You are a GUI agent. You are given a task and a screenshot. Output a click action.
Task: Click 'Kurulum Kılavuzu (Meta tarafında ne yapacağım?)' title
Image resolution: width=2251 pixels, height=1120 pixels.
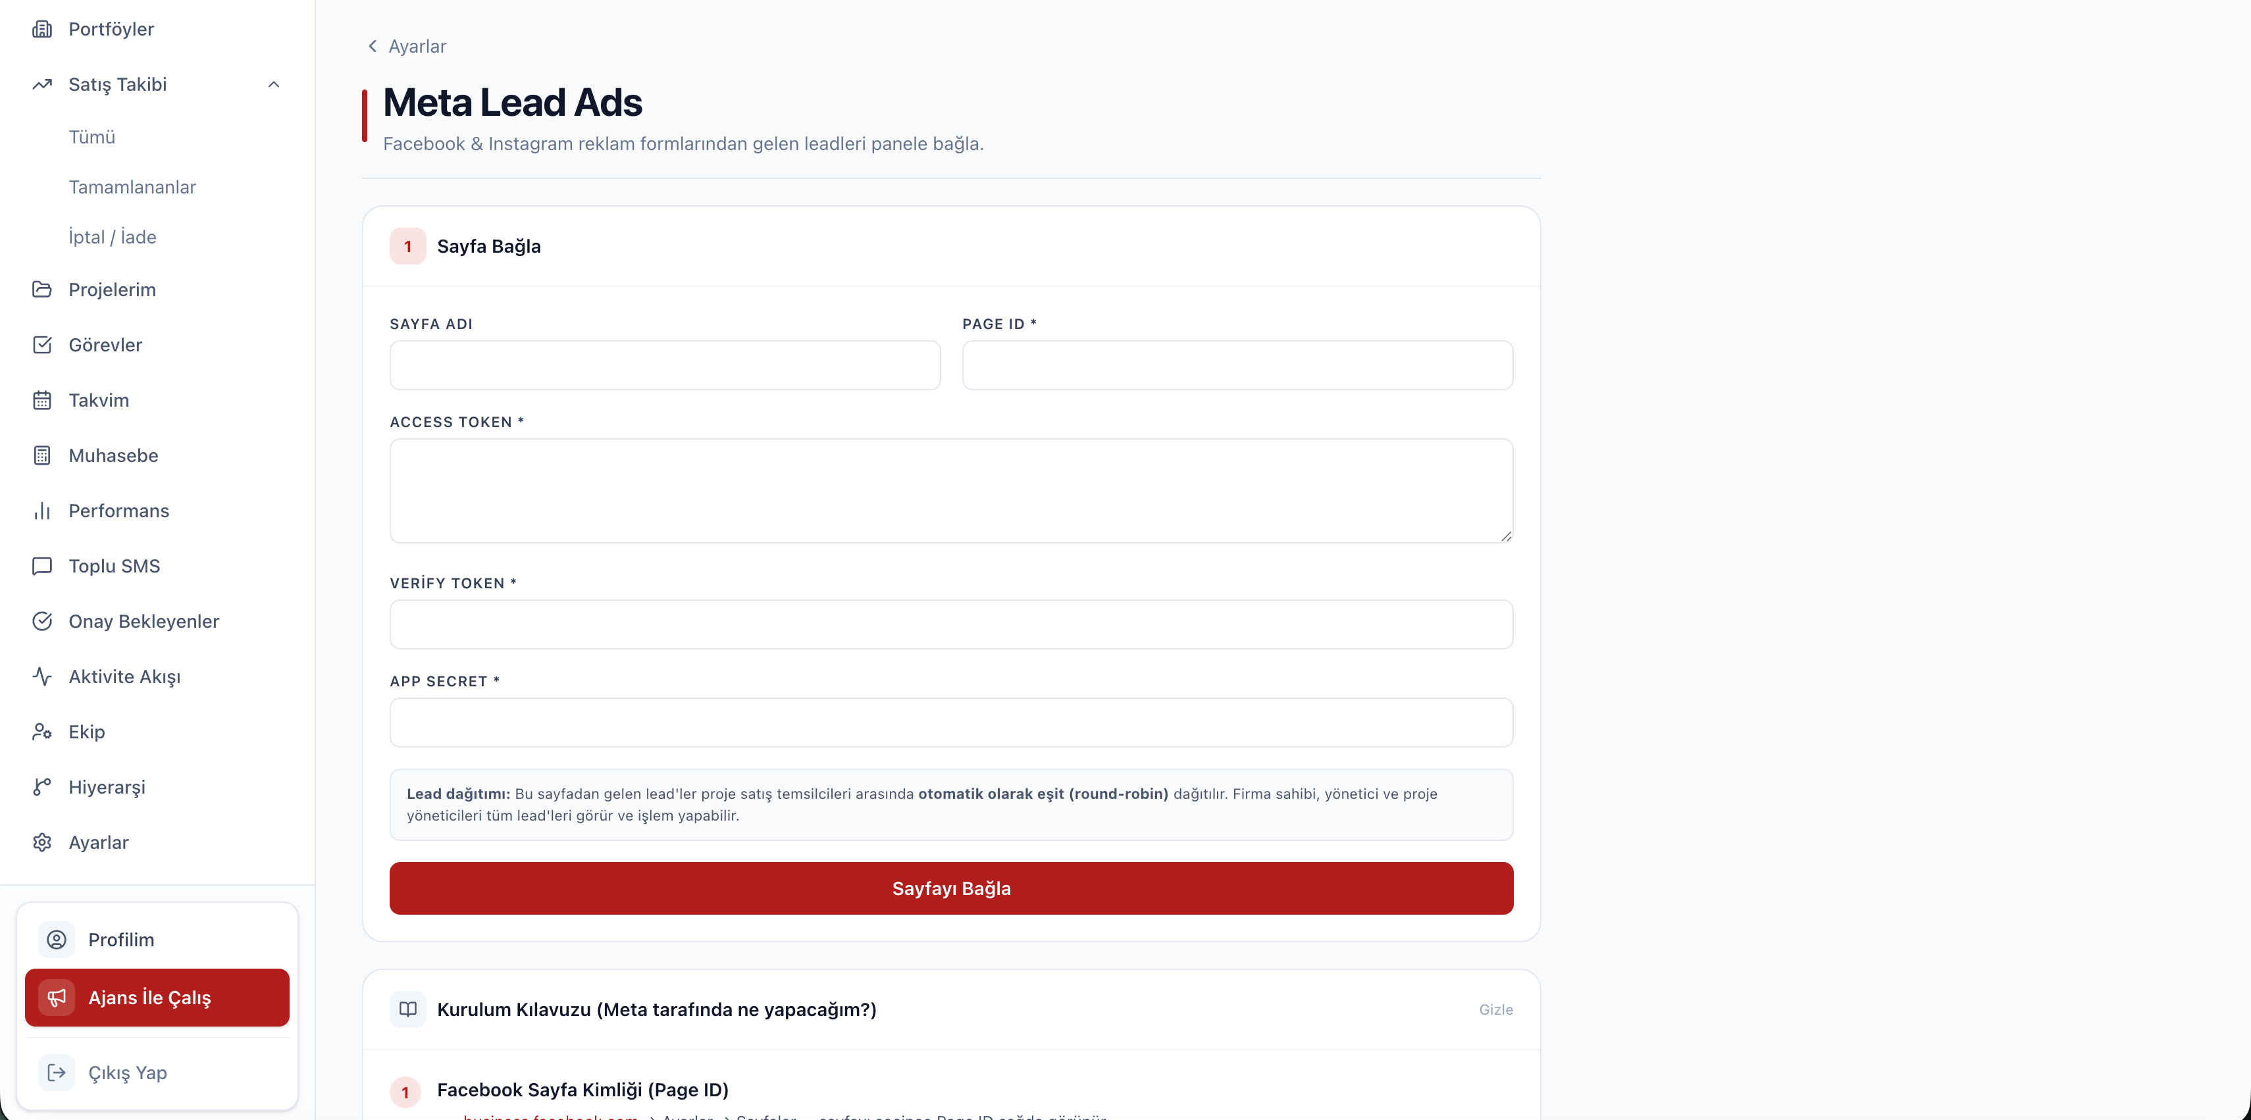pyautogui.click(x=656, y=1009)
